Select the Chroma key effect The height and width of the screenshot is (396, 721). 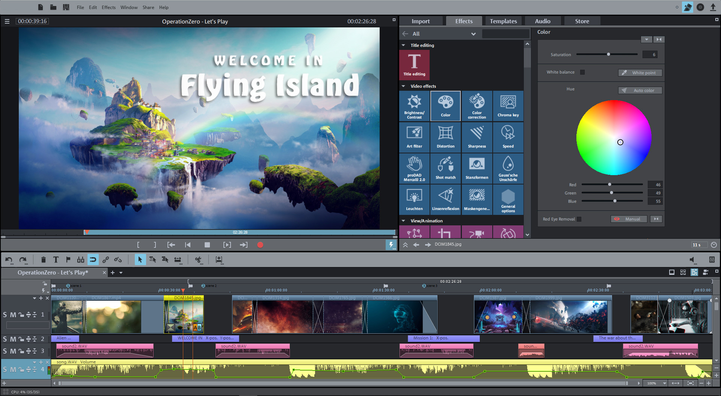[x=508, y=106]
